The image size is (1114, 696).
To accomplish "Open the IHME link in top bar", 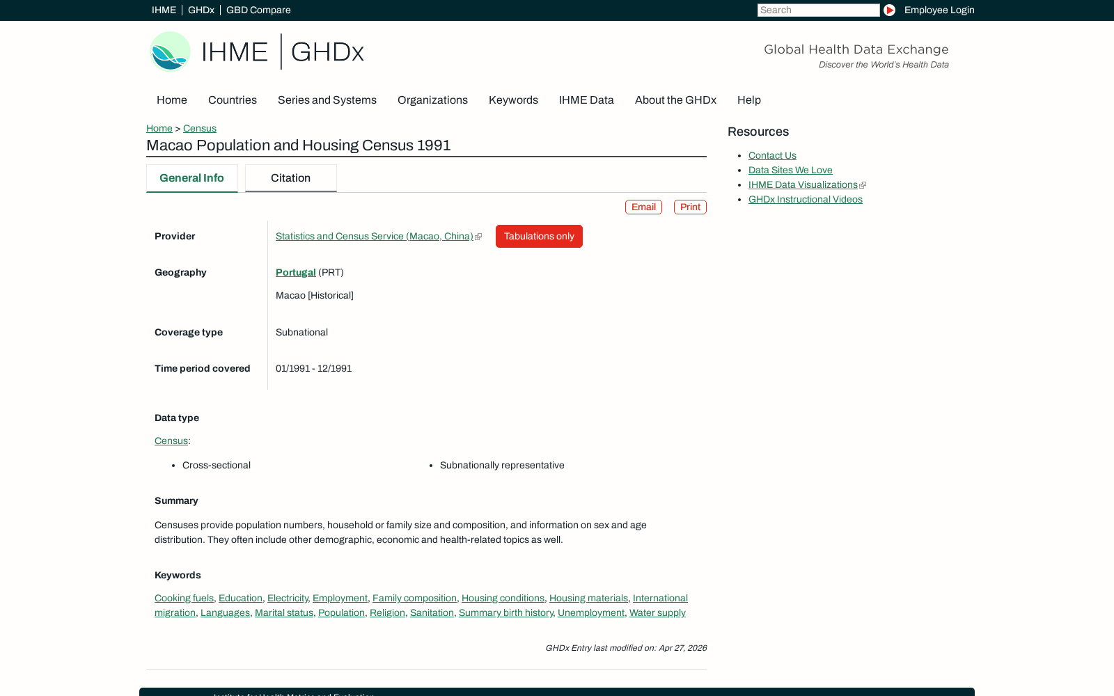I will 164,10.
